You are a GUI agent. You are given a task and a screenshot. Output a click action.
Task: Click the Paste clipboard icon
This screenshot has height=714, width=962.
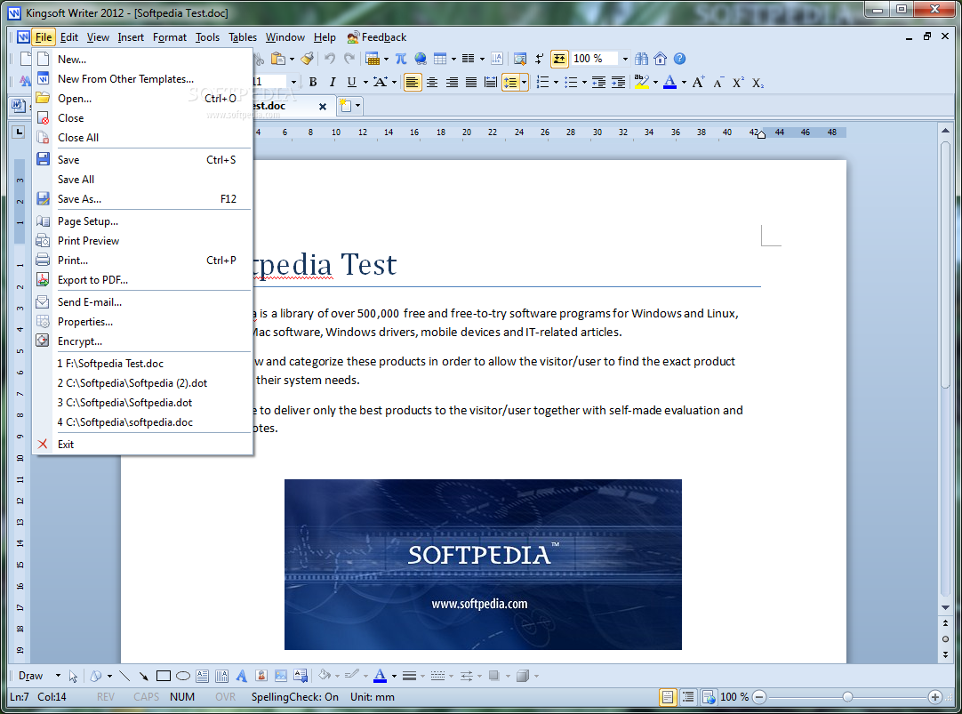coord(278,59)
